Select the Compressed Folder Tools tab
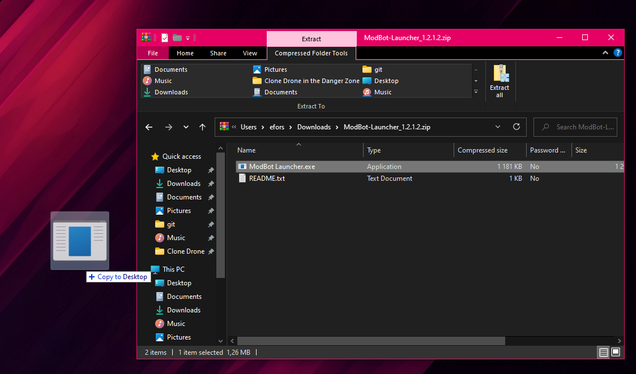 click(x=311, y=53)
